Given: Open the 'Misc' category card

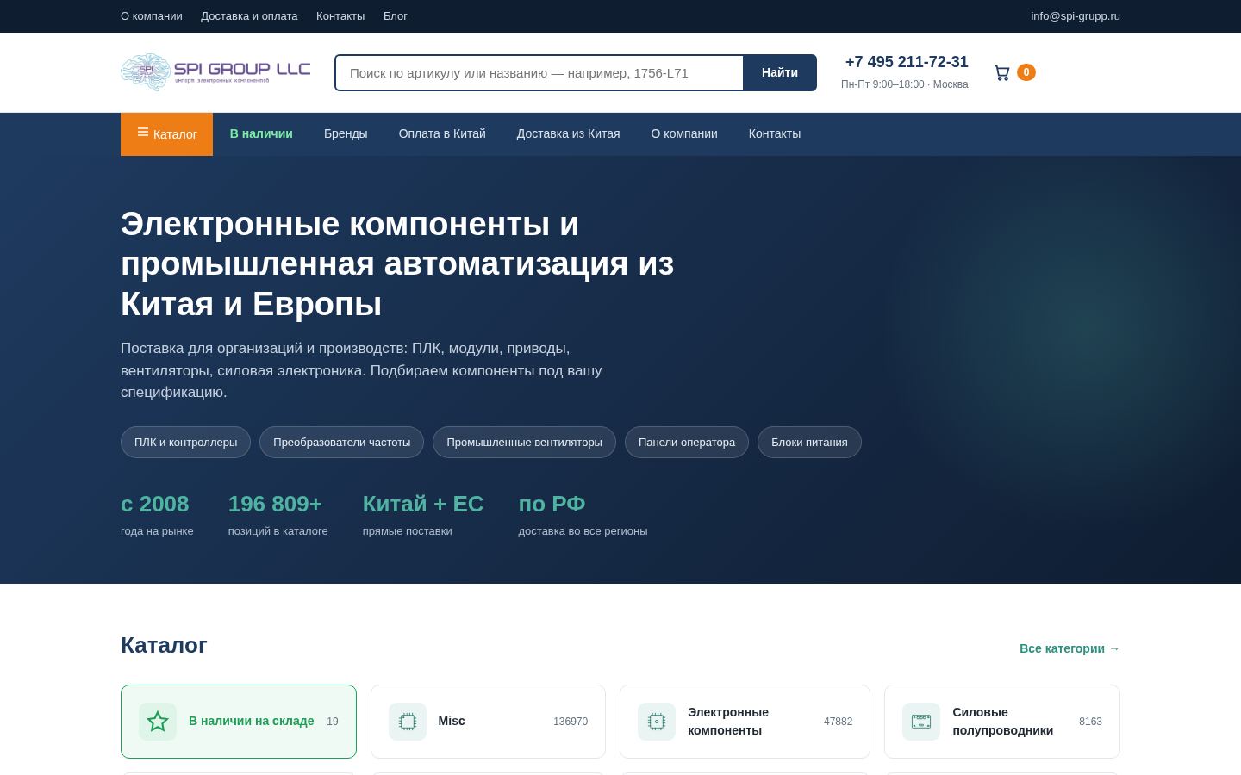Looking at the screenshot, I should point(488,722).
